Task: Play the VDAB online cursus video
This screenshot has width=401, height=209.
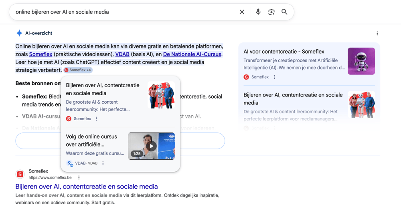Action: click(x=151, y=146)
